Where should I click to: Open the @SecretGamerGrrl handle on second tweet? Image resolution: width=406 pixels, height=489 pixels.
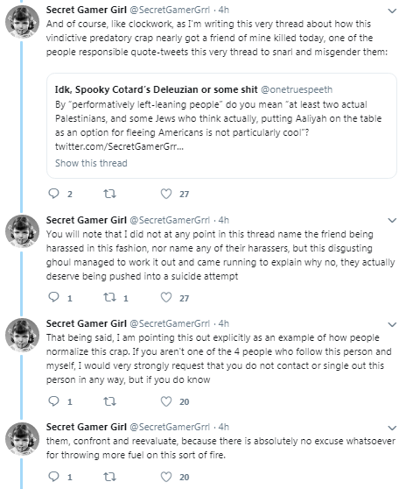click(x=170, y=220)
